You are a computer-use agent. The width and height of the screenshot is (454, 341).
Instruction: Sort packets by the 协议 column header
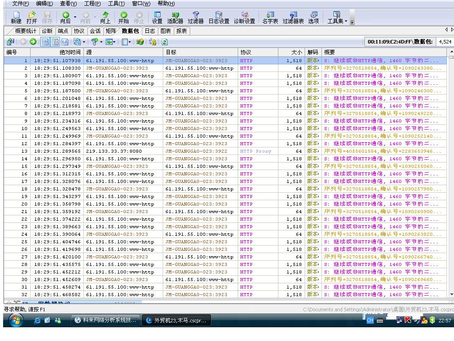point(258,52)
